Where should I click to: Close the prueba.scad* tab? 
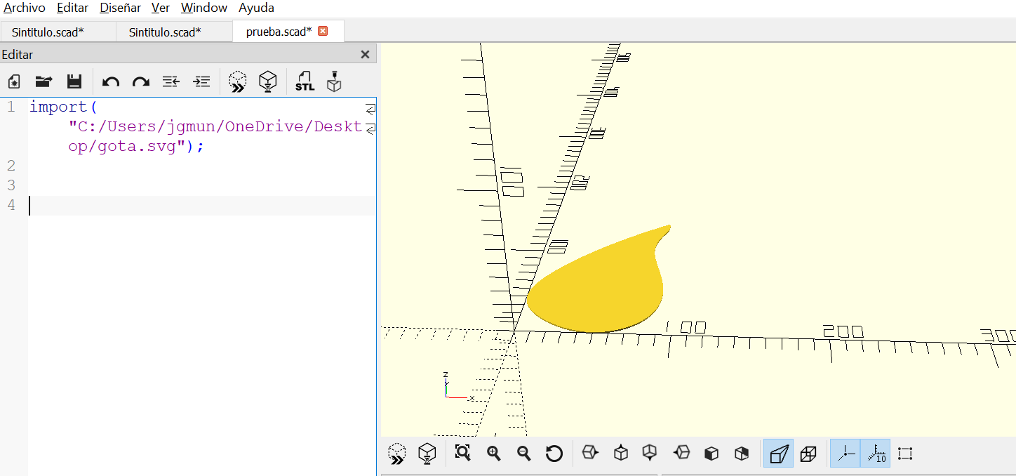coord(323,31)
